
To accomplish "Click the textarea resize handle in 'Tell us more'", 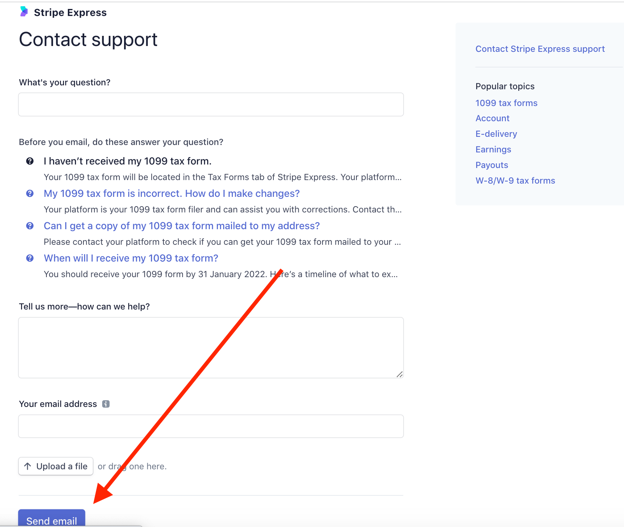I will pos(399,374).
